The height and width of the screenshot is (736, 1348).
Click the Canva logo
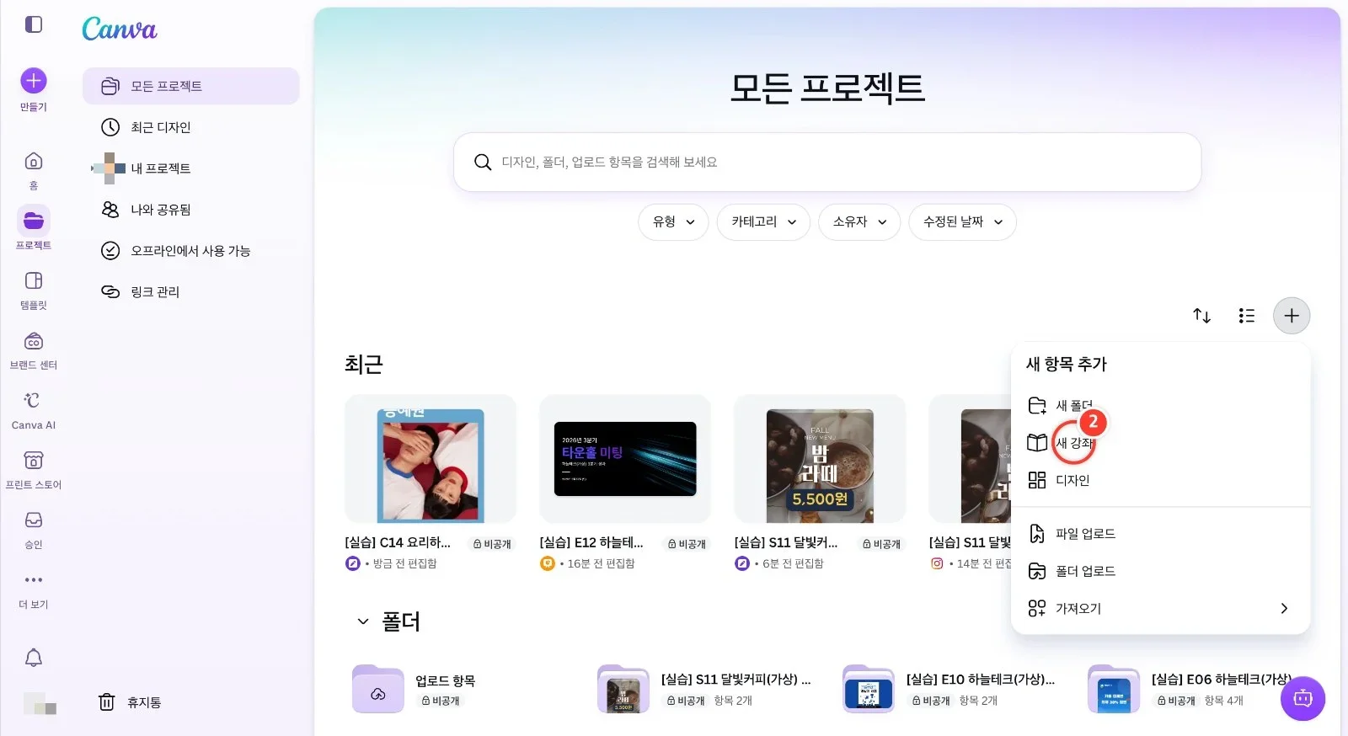tap(120, 29)
